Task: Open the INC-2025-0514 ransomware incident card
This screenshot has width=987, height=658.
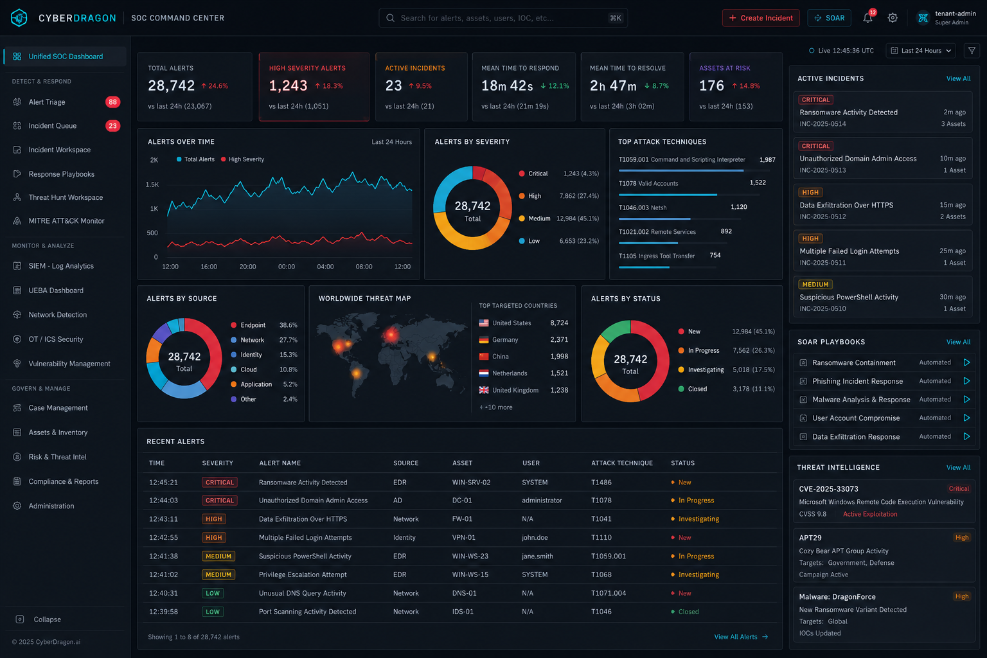Action: pos(882,112)
